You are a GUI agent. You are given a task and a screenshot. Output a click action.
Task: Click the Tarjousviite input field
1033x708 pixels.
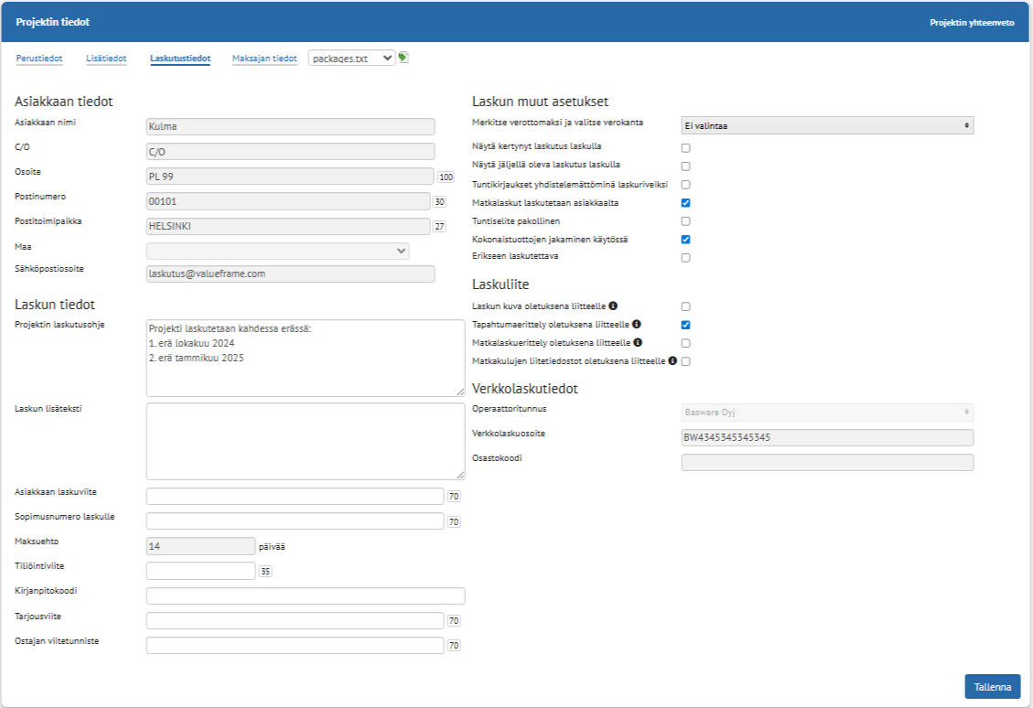[296, 620]
